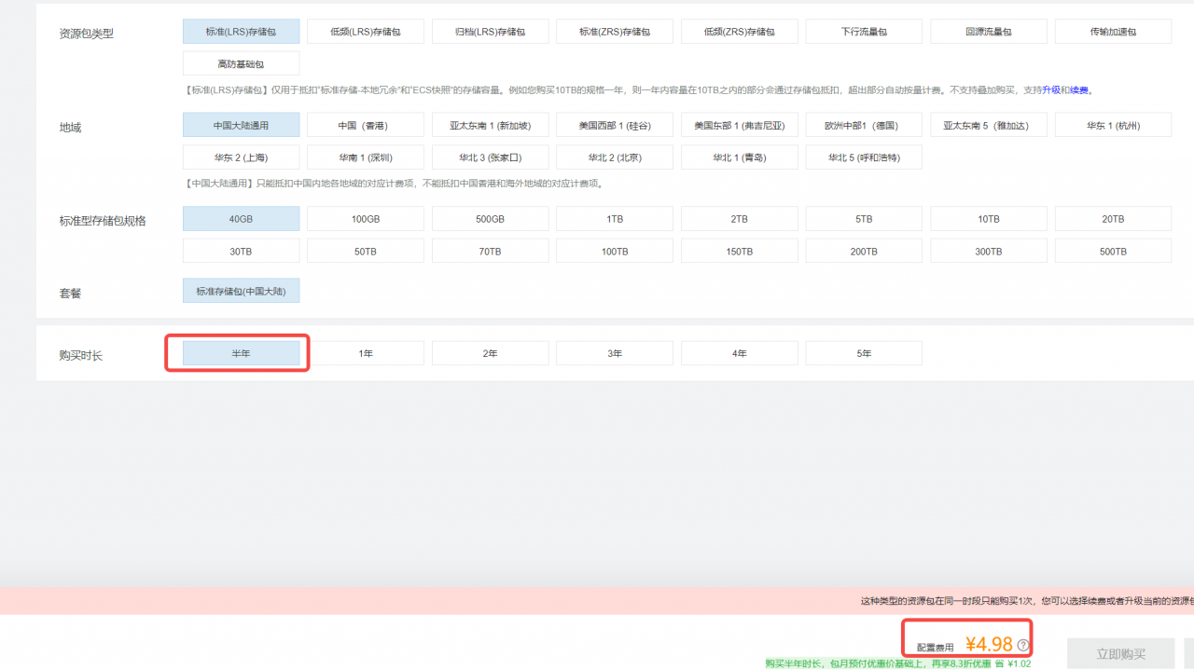Click the 立即购买 buy now button

pos(1120,653)
